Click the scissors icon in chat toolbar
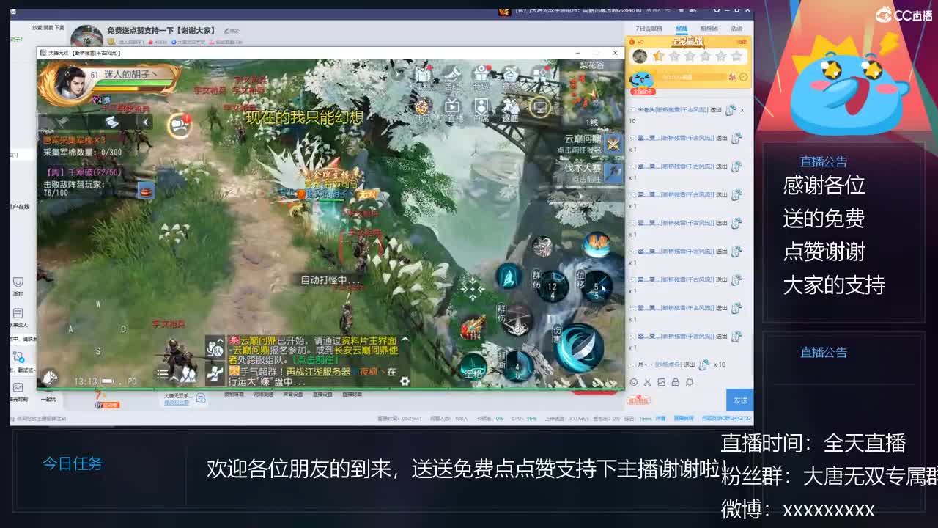The height and width of the screenshot is (528, 938). [648, 382]
